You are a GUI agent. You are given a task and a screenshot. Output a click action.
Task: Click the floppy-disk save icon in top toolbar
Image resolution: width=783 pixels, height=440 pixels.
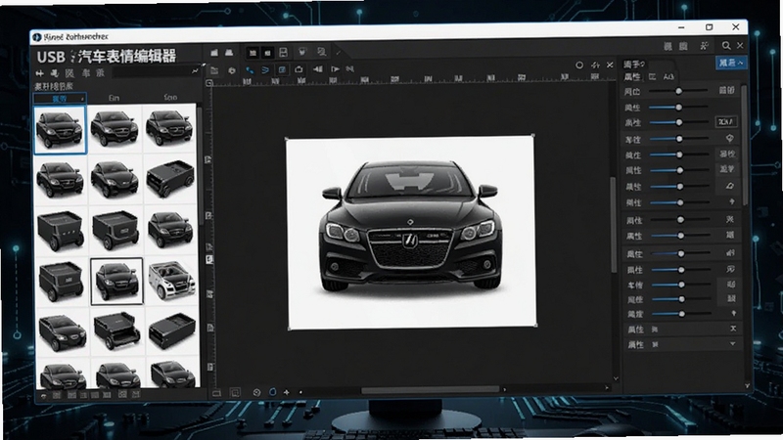pos(283,53)
